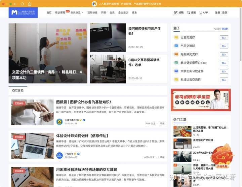Viewport: 242px width, 187px height.
Task: Switch the 圈子 panel to QQ群
Action: click(x=217, y=29)
